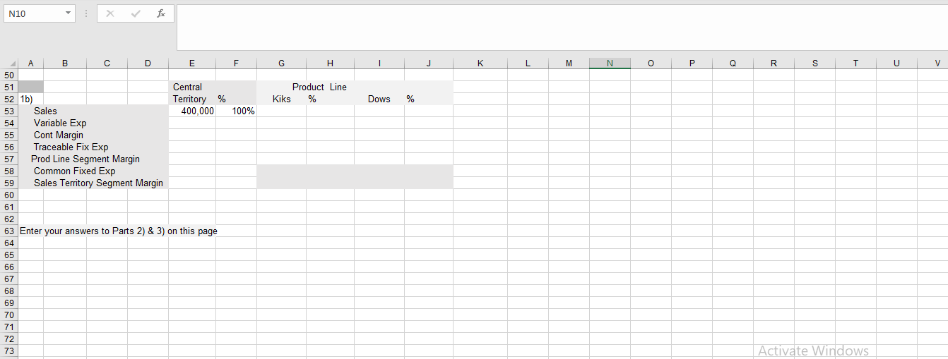The image size is (948, 359).
Task: Select row 70 header
Action: [x=9, y=315]
